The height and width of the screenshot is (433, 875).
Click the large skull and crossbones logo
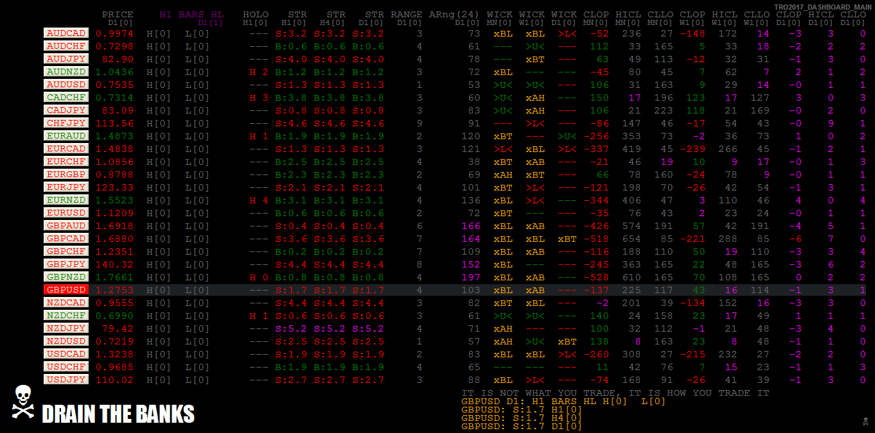22,403
